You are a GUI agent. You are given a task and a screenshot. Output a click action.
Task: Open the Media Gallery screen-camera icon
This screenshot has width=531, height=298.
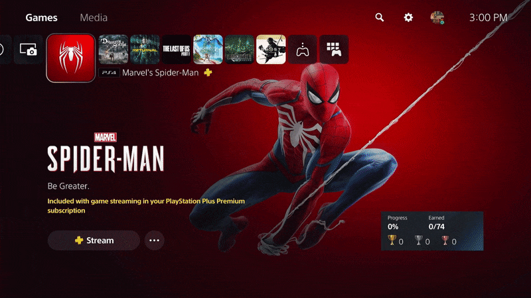[x=29, y=50]
